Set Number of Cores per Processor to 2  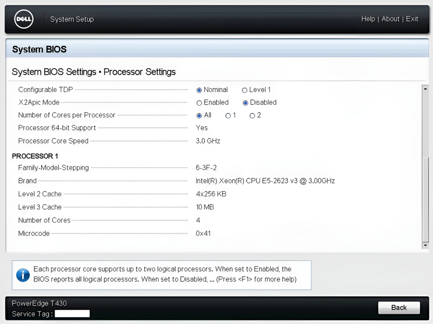tap(252, 116)
